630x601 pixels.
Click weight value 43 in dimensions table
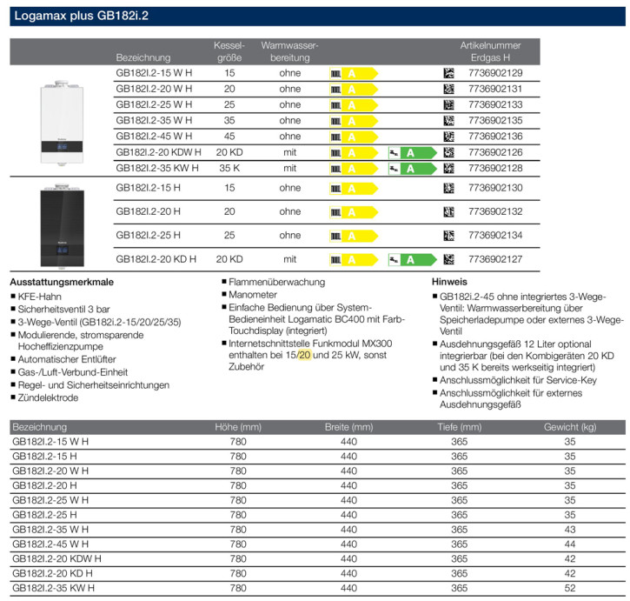(570, 530)
